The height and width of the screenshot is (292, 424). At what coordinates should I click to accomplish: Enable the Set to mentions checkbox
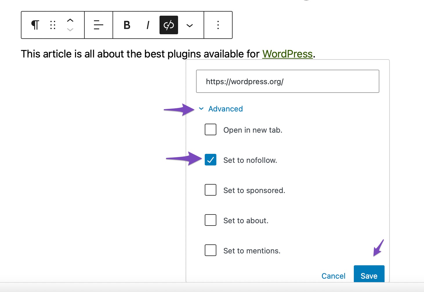pyautogui.click(x=211, y=250)
